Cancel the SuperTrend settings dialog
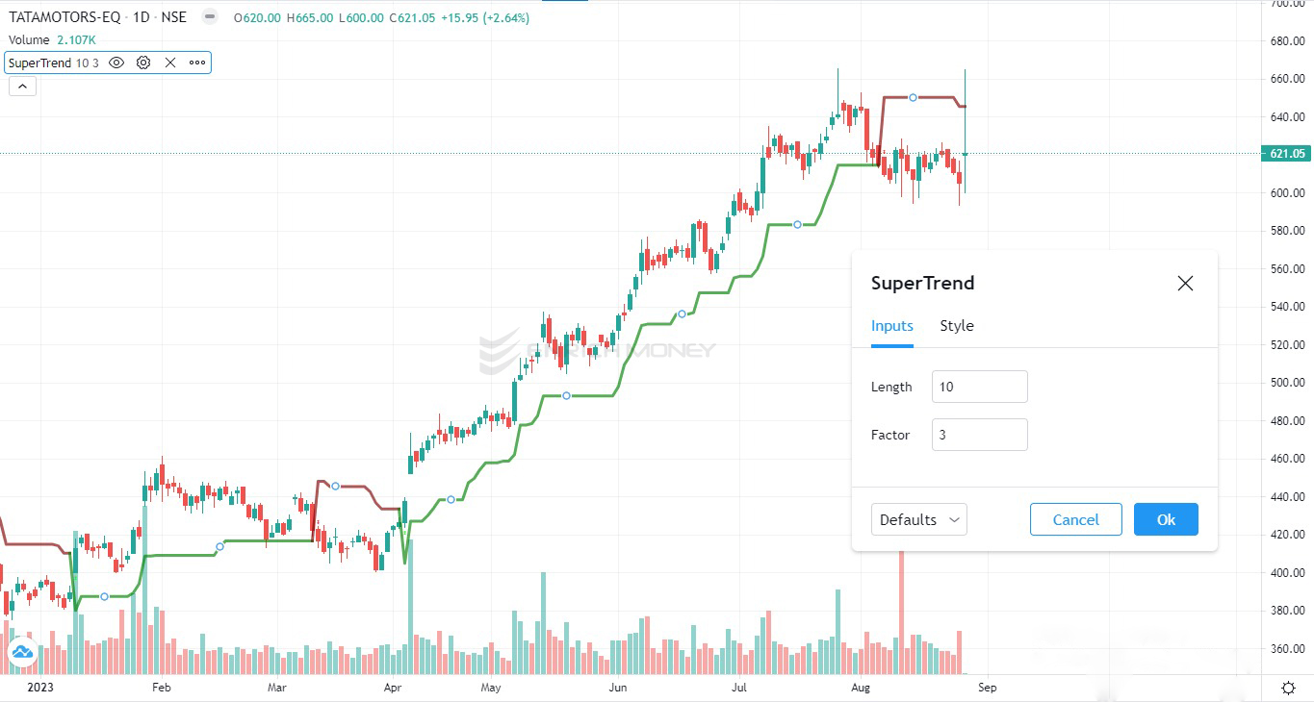 click(1075, 519)
